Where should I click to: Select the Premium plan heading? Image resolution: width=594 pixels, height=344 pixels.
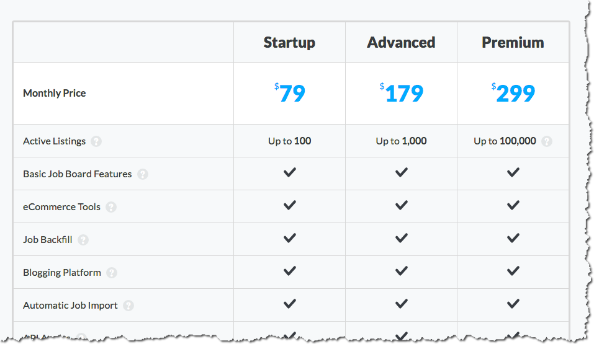pyautogui.click(x=513, y=42)
